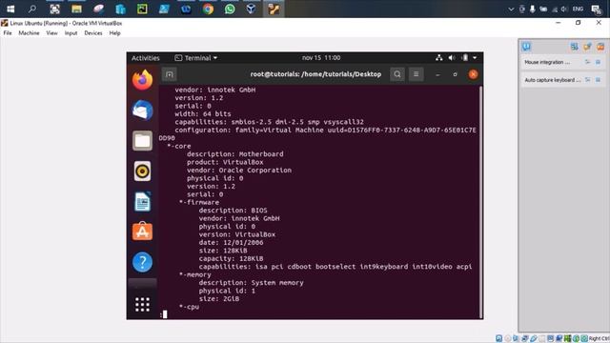Image resolution: width=610 pixels, height=343 pixels.
Task: Click the Ubuntu volume speaker icon
Action: coord(452,58)
